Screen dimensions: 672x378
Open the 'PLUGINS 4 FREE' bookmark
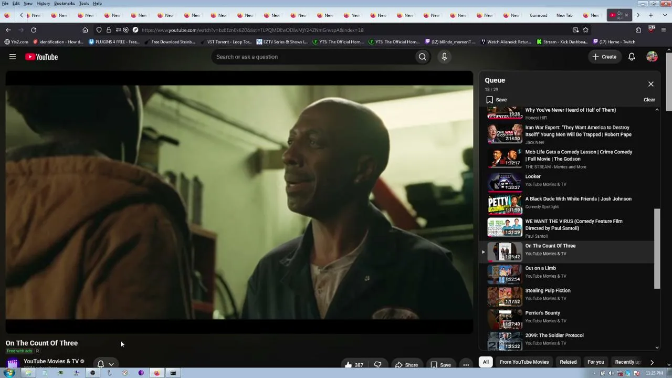(x=114, y=42)
